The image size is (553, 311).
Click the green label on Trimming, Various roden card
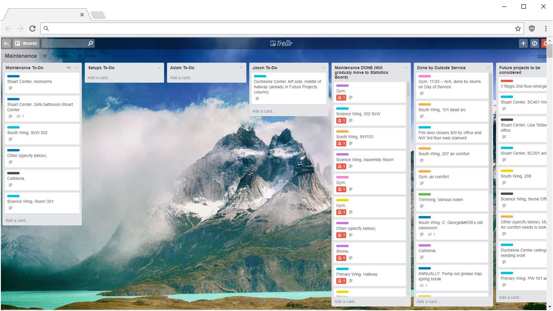coord(425,194)
